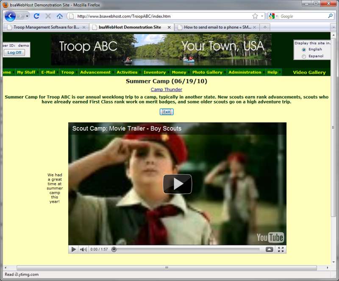Image resolution: width=339 pixels, height=281 pixels.
Task: Click scroll down arrow on vertical scrollbar
Action: click(333, 262)
